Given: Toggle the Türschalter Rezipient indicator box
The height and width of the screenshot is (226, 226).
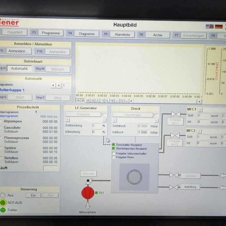Looking at the screenshot, I should [x=113, y=144].
